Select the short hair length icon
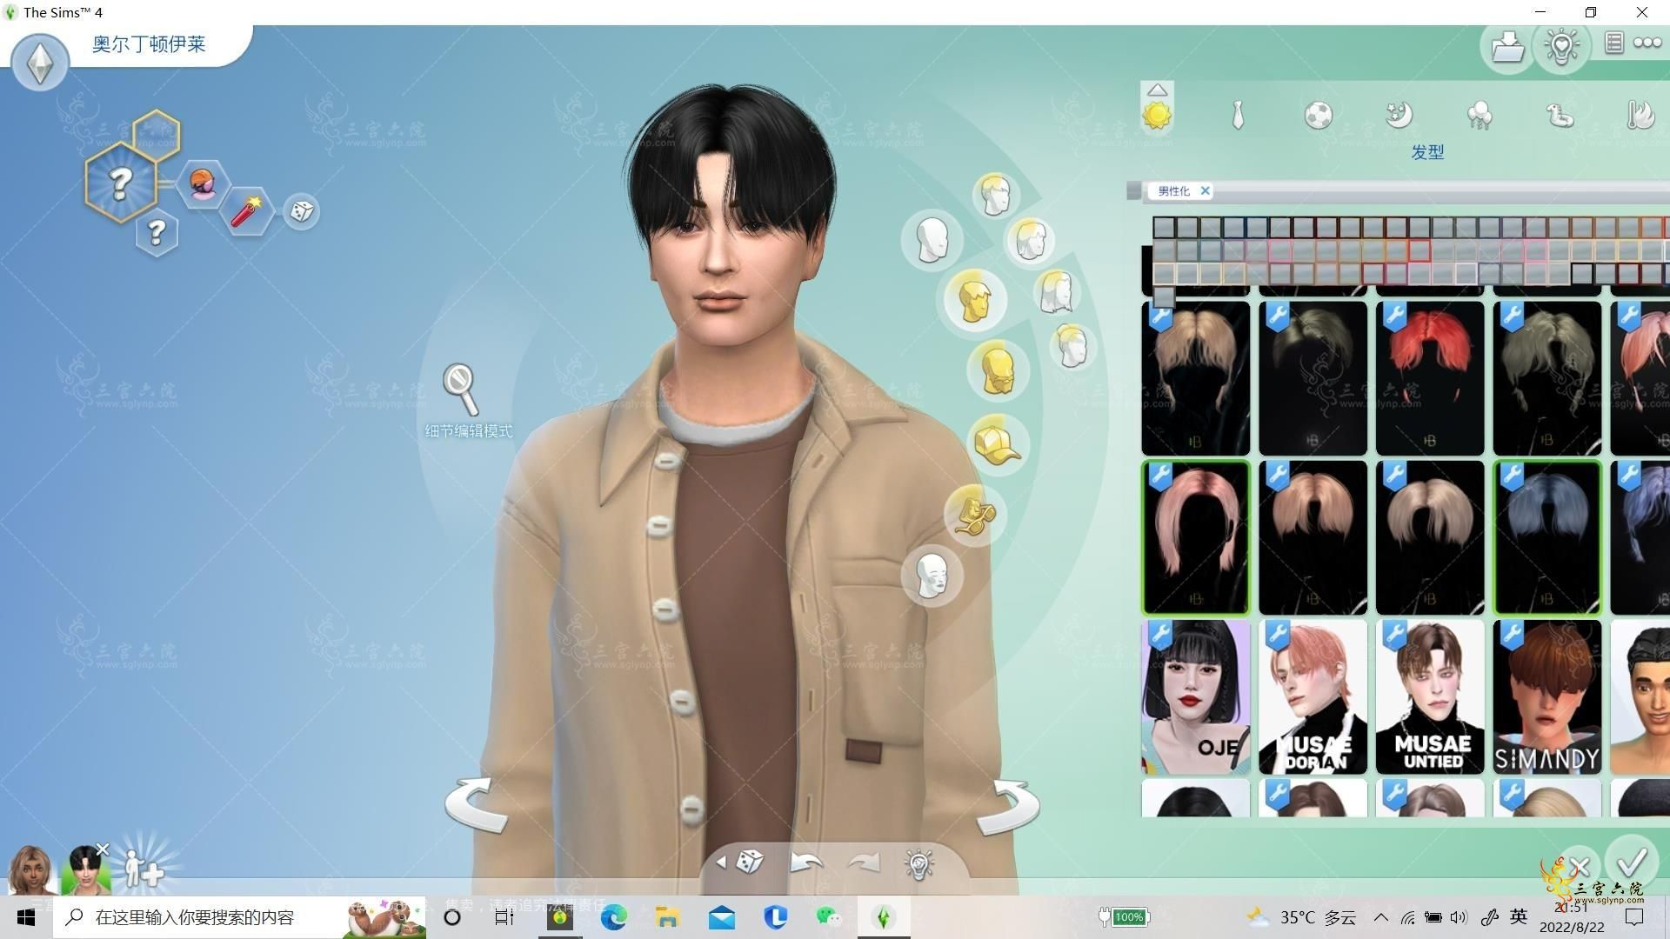This screenshot has height=939, width=1670. coord(995,195)
